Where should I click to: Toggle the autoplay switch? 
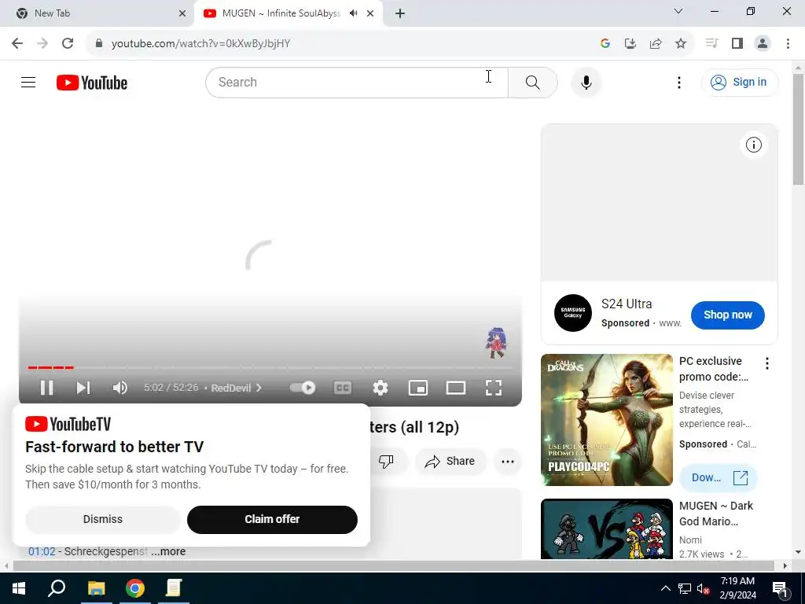tap(303, 388)
